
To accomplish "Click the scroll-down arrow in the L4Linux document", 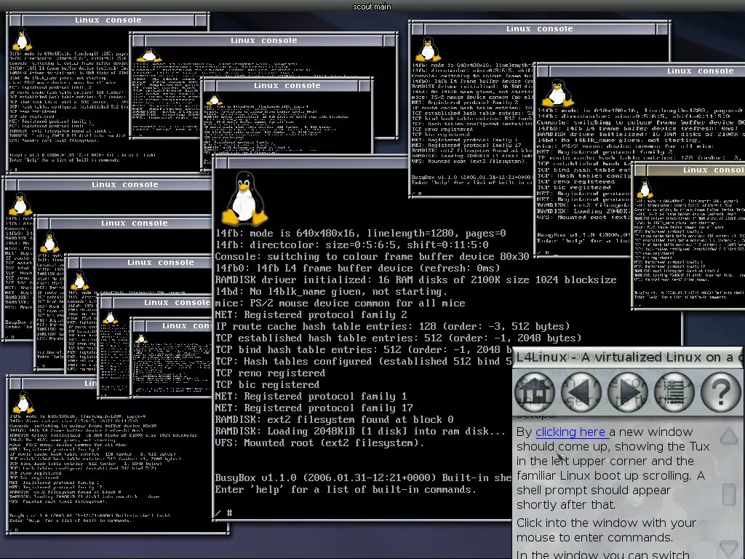I will (729, 547).
